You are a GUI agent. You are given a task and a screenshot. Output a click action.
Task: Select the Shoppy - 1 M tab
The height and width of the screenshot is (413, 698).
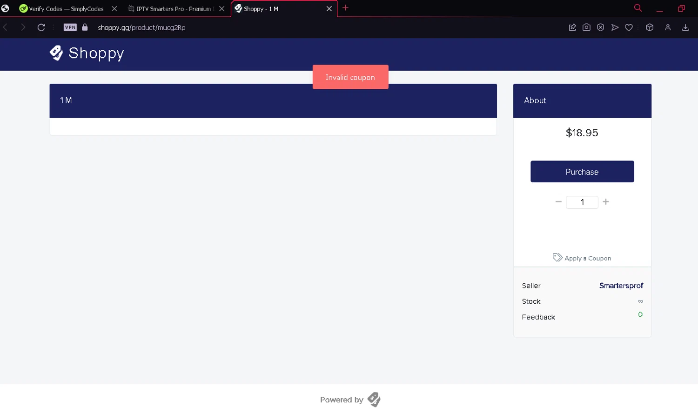tap(279, 8)
